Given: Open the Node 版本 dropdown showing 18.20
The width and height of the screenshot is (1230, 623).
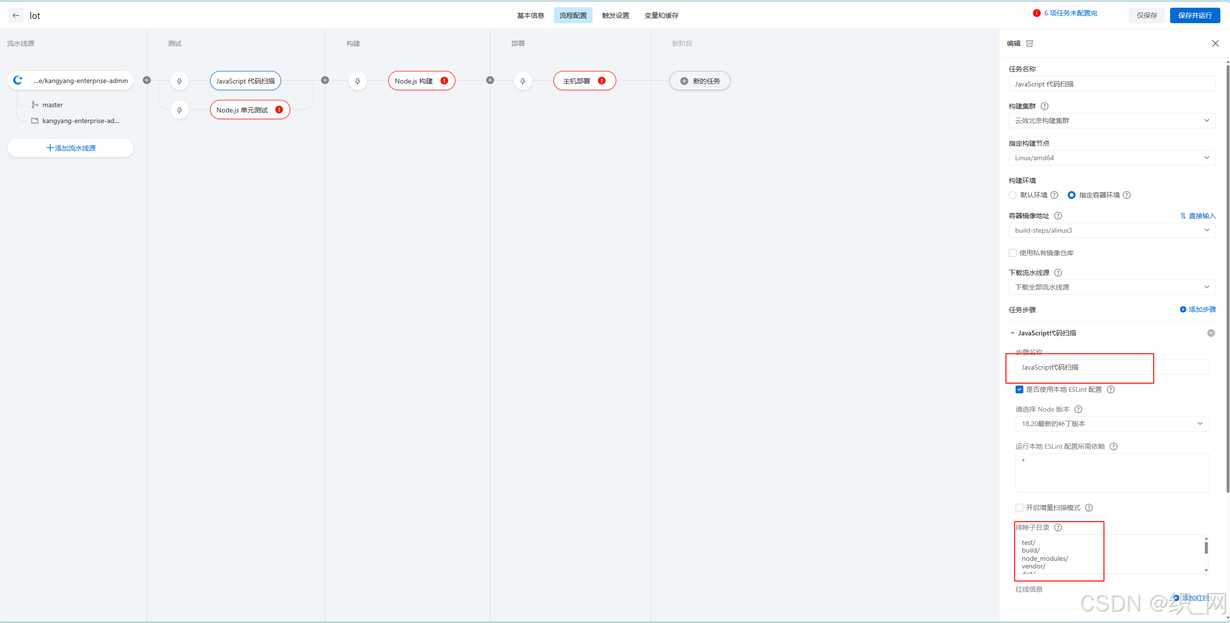Looking at the screenshot, I should click(x=1112, y=424).
